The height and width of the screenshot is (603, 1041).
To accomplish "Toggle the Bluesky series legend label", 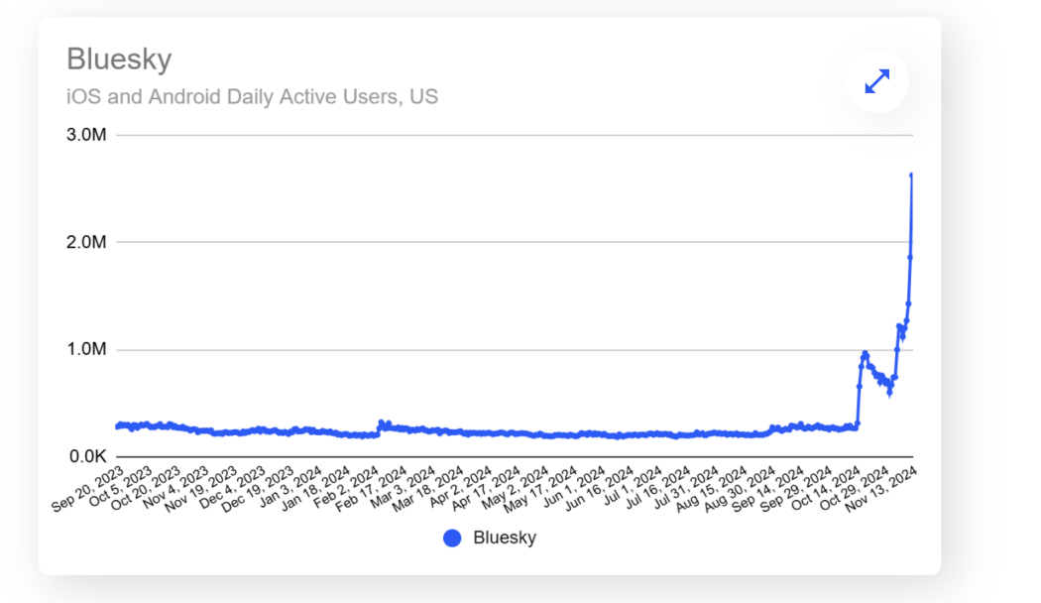I will (505, 538).
